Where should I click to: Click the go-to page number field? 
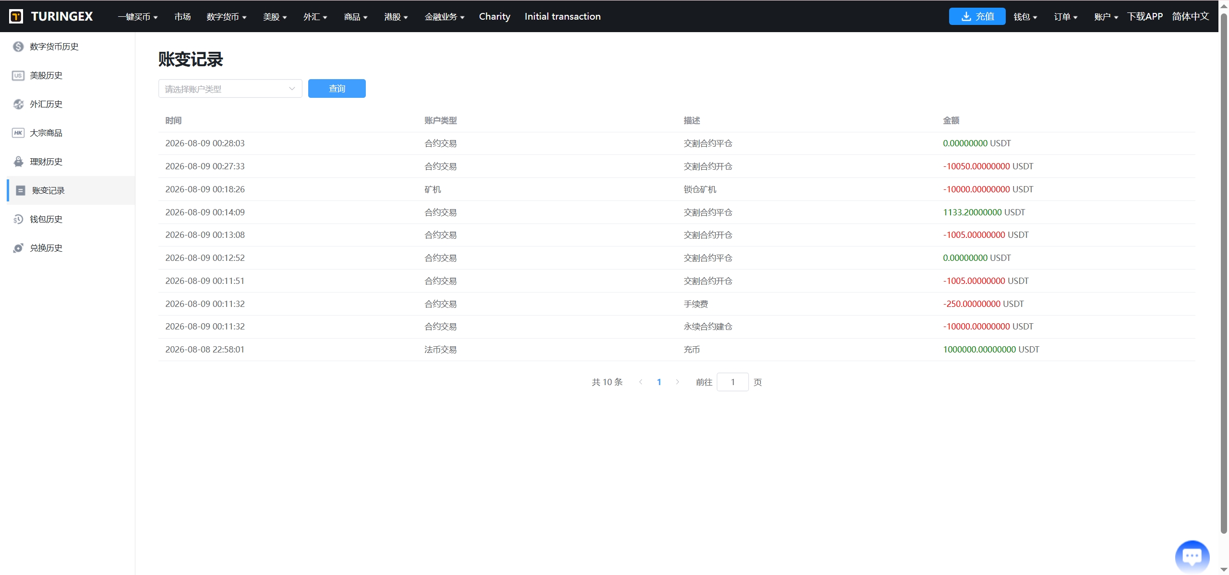[733, 382]
